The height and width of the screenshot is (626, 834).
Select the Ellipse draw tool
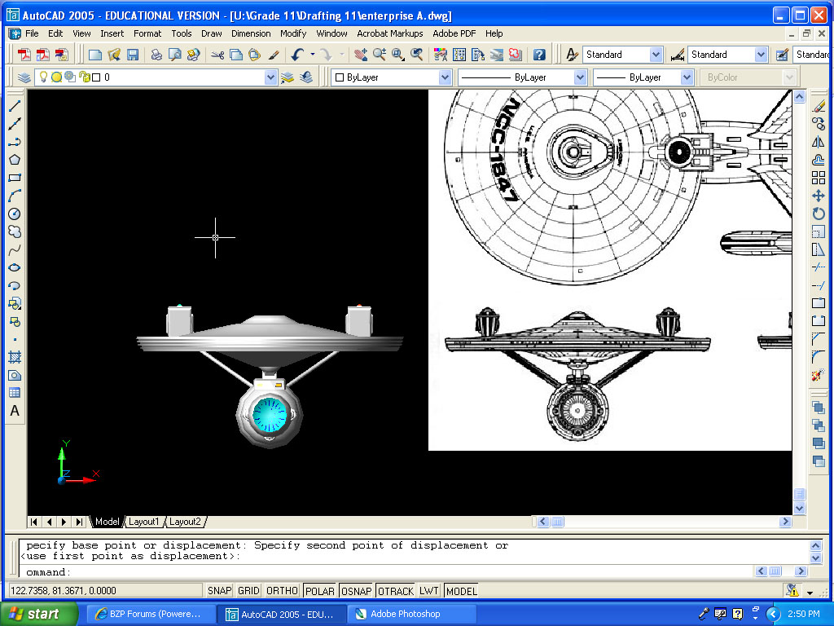pos(15,267)
